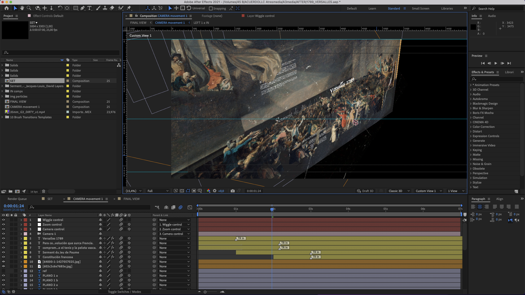The height and width of the screenshot is (295, 525).
Task: Click Toggle Switches / Modes button
Action: (x=124, y=292)
